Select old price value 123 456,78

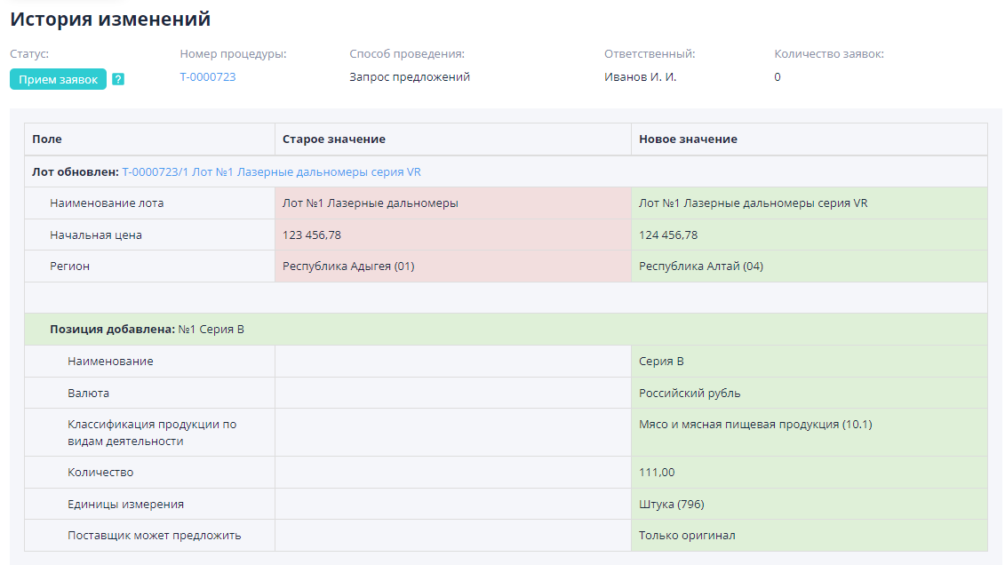click(313, 234)
